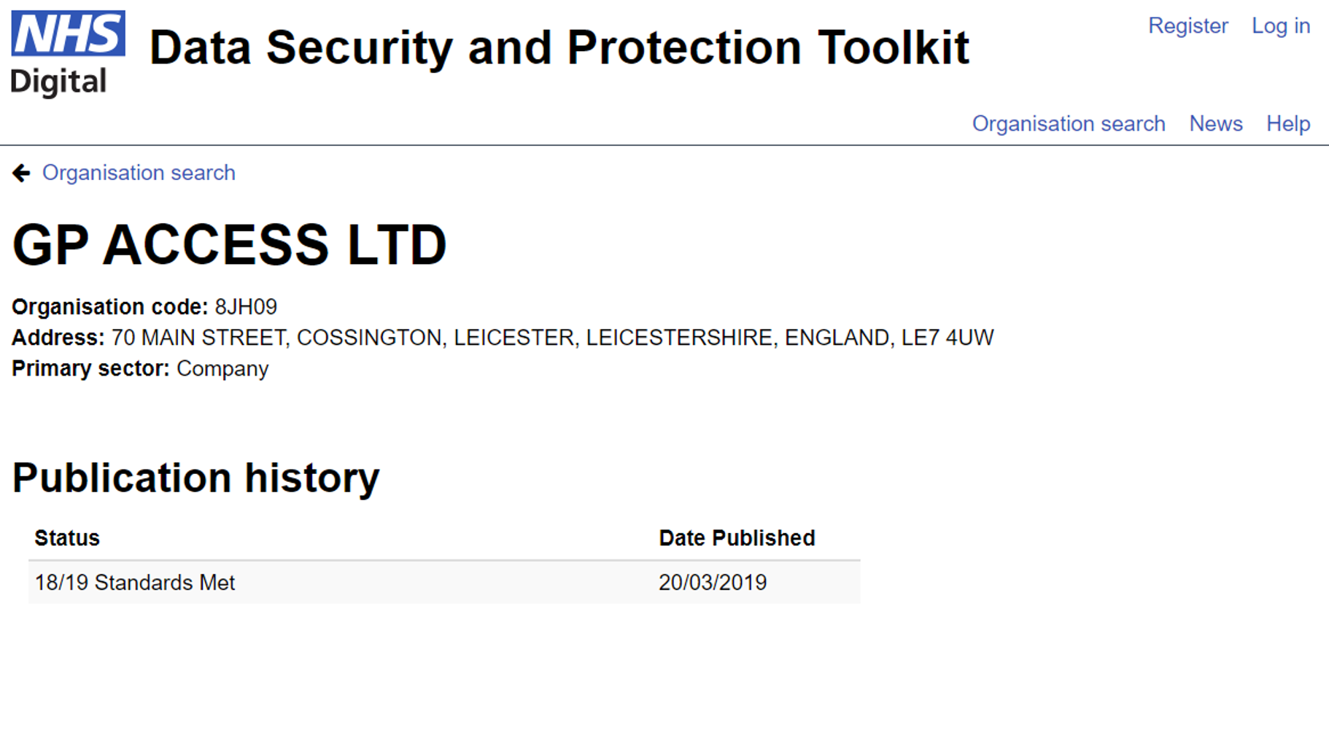This screenshot has height=754, width=1329.
Task: Click the blue NHS logo
Action: [68, 34]
